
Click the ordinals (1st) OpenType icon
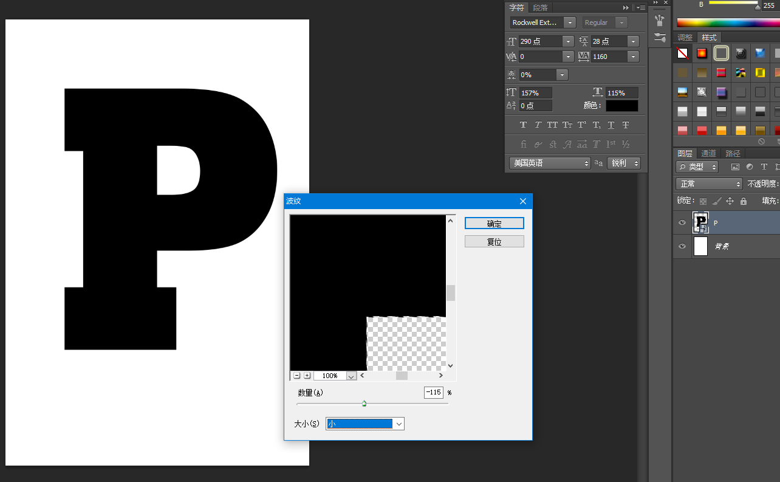click(x=611, y=144)
